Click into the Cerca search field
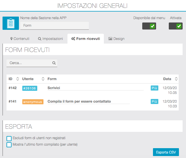Image resolution: width=186 pixels, height=158 pixels. click(30, 63)
